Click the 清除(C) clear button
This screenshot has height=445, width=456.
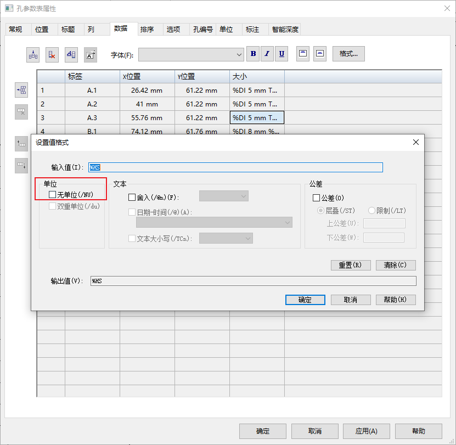pyautogui.click(x=396, y=265)
